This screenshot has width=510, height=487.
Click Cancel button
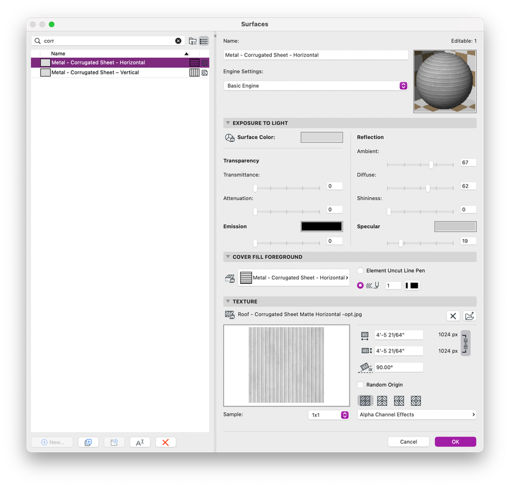tap(409, 442)
